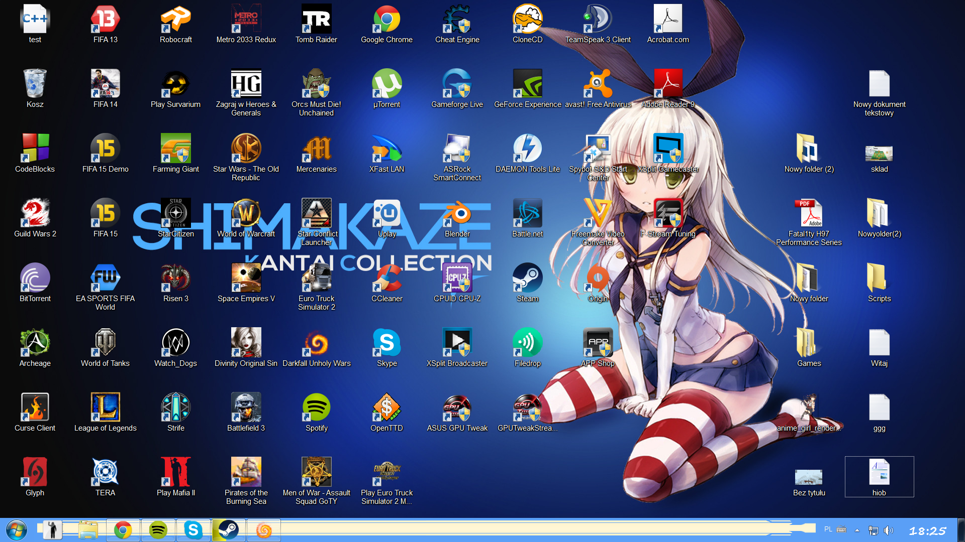Image resolution: width=965 pixels, height=542 pixels.
Task: Select the avast! Free Antivirus icon
Action: coord(598,88)
